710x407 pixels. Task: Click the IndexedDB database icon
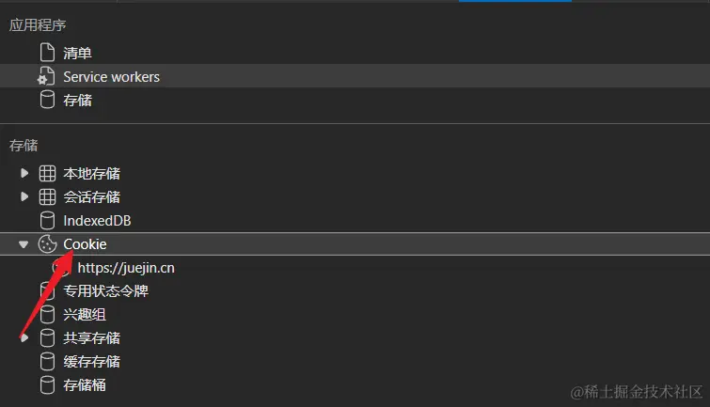[47, 221]
